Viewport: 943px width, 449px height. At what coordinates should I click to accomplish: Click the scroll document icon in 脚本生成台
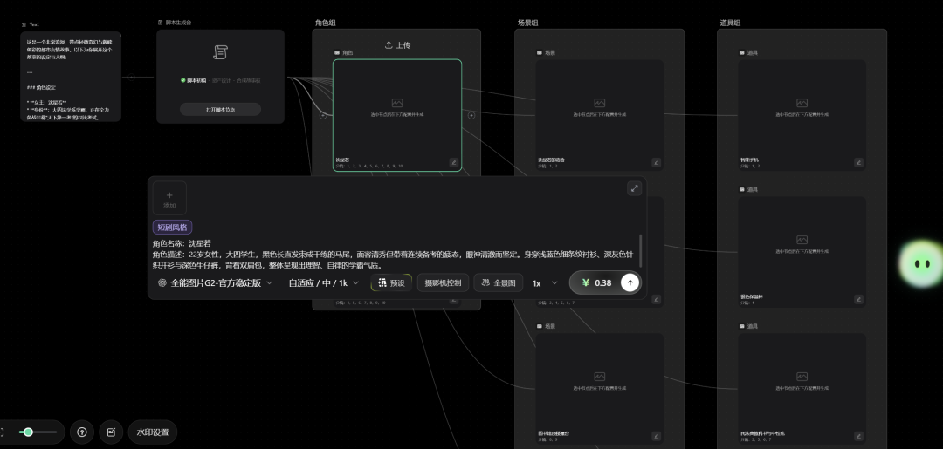220,52
